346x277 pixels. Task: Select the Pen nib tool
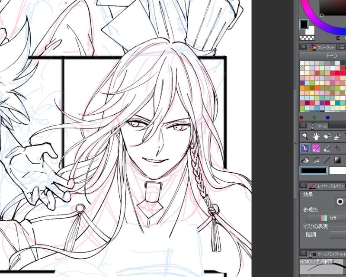tap(305, 148)
